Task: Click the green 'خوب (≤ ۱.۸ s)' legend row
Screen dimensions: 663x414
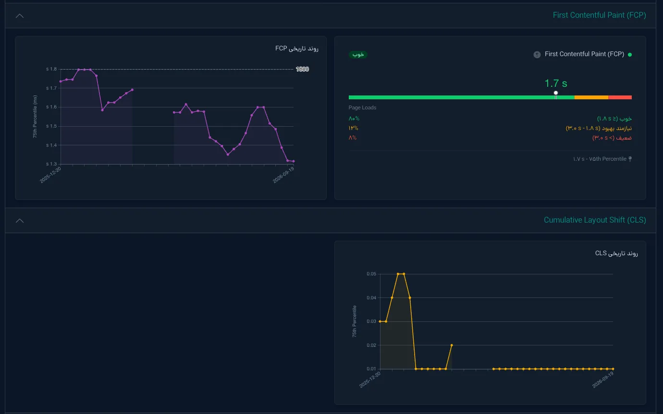Action: (614, 118)
